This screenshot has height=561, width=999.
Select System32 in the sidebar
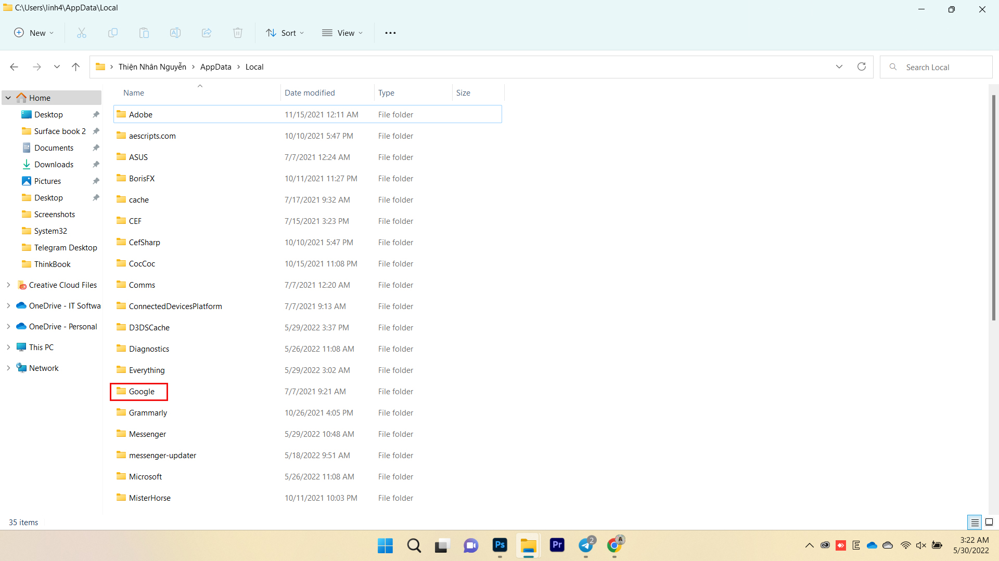coord(50,231)
